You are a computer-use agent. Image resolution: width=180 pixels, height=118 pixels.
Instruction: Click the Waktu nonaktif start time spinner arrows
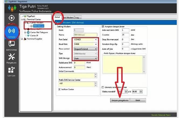click(126, 92)
